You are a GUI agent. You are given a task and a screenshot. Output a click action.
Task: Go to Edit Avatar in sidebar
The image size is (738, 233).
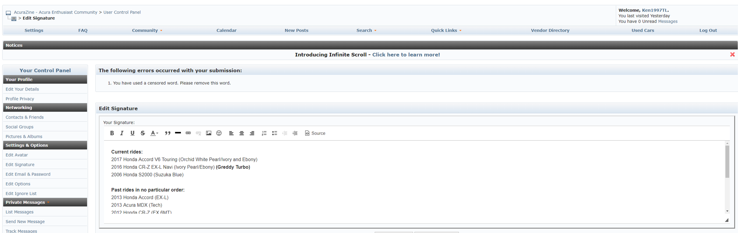coord(17,155)
